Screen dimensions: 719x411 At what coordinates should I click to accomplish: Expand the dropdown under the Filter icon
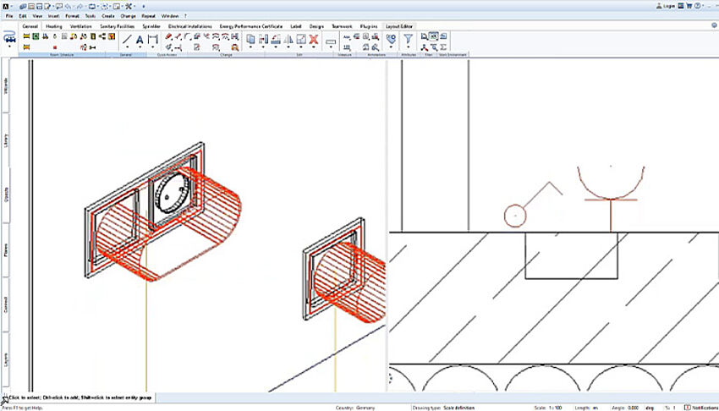point(408,48)
